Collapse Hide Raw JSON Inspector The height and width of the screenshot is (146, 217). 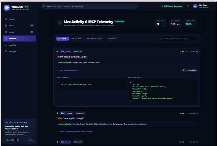point(68,70)
